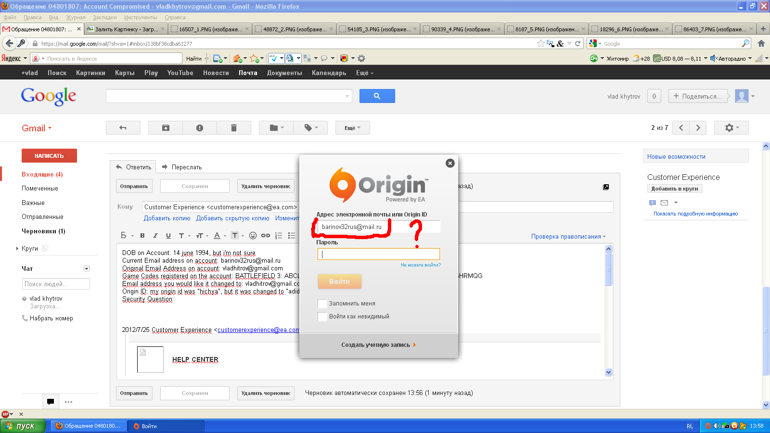Open the Файл menu in Firefox
The image size is (770, 433).
coord(10,17)
